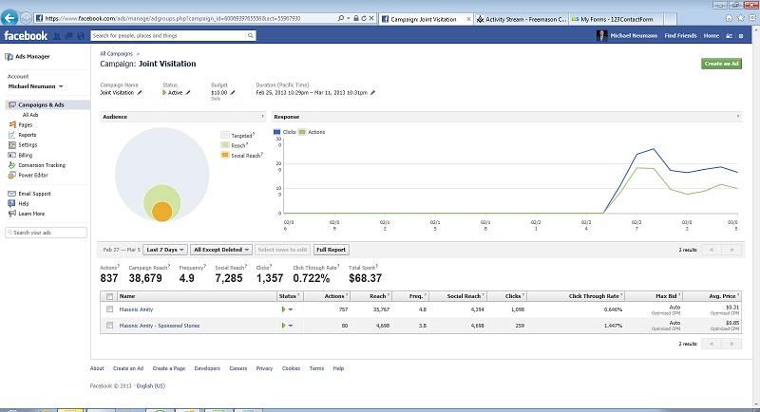Click the All Campaigns breadcrumb link
The image size is (760, 412).
point(116,54)
